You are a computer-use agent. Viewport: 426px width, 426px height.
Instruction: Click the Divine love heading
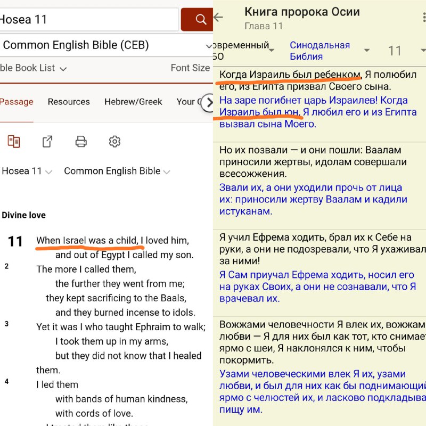(x=23, y=215)
